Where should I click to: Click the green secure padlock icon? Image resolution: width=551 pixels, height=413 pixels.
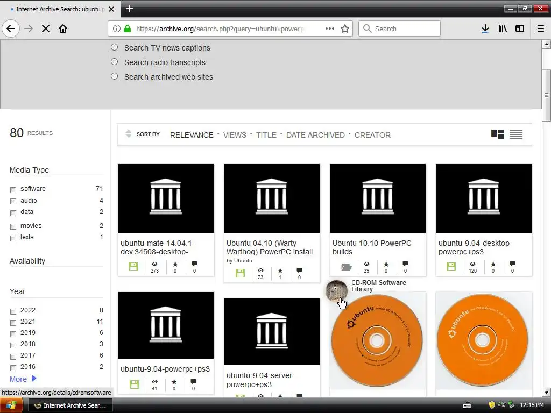point(128,29)
